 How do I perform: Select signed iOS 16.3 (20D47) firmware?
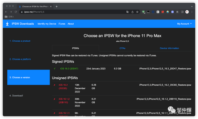pyautogui.click(x=69, y=68)
